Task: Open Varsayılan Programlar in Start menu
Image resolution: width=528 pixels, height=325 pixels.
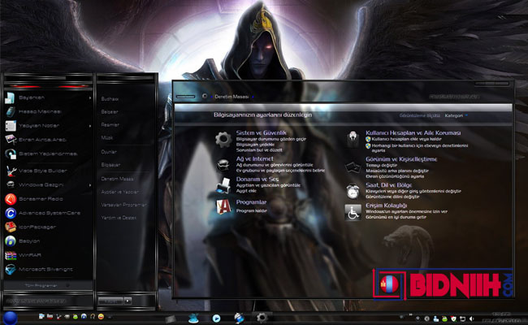Action: point(124,205)
